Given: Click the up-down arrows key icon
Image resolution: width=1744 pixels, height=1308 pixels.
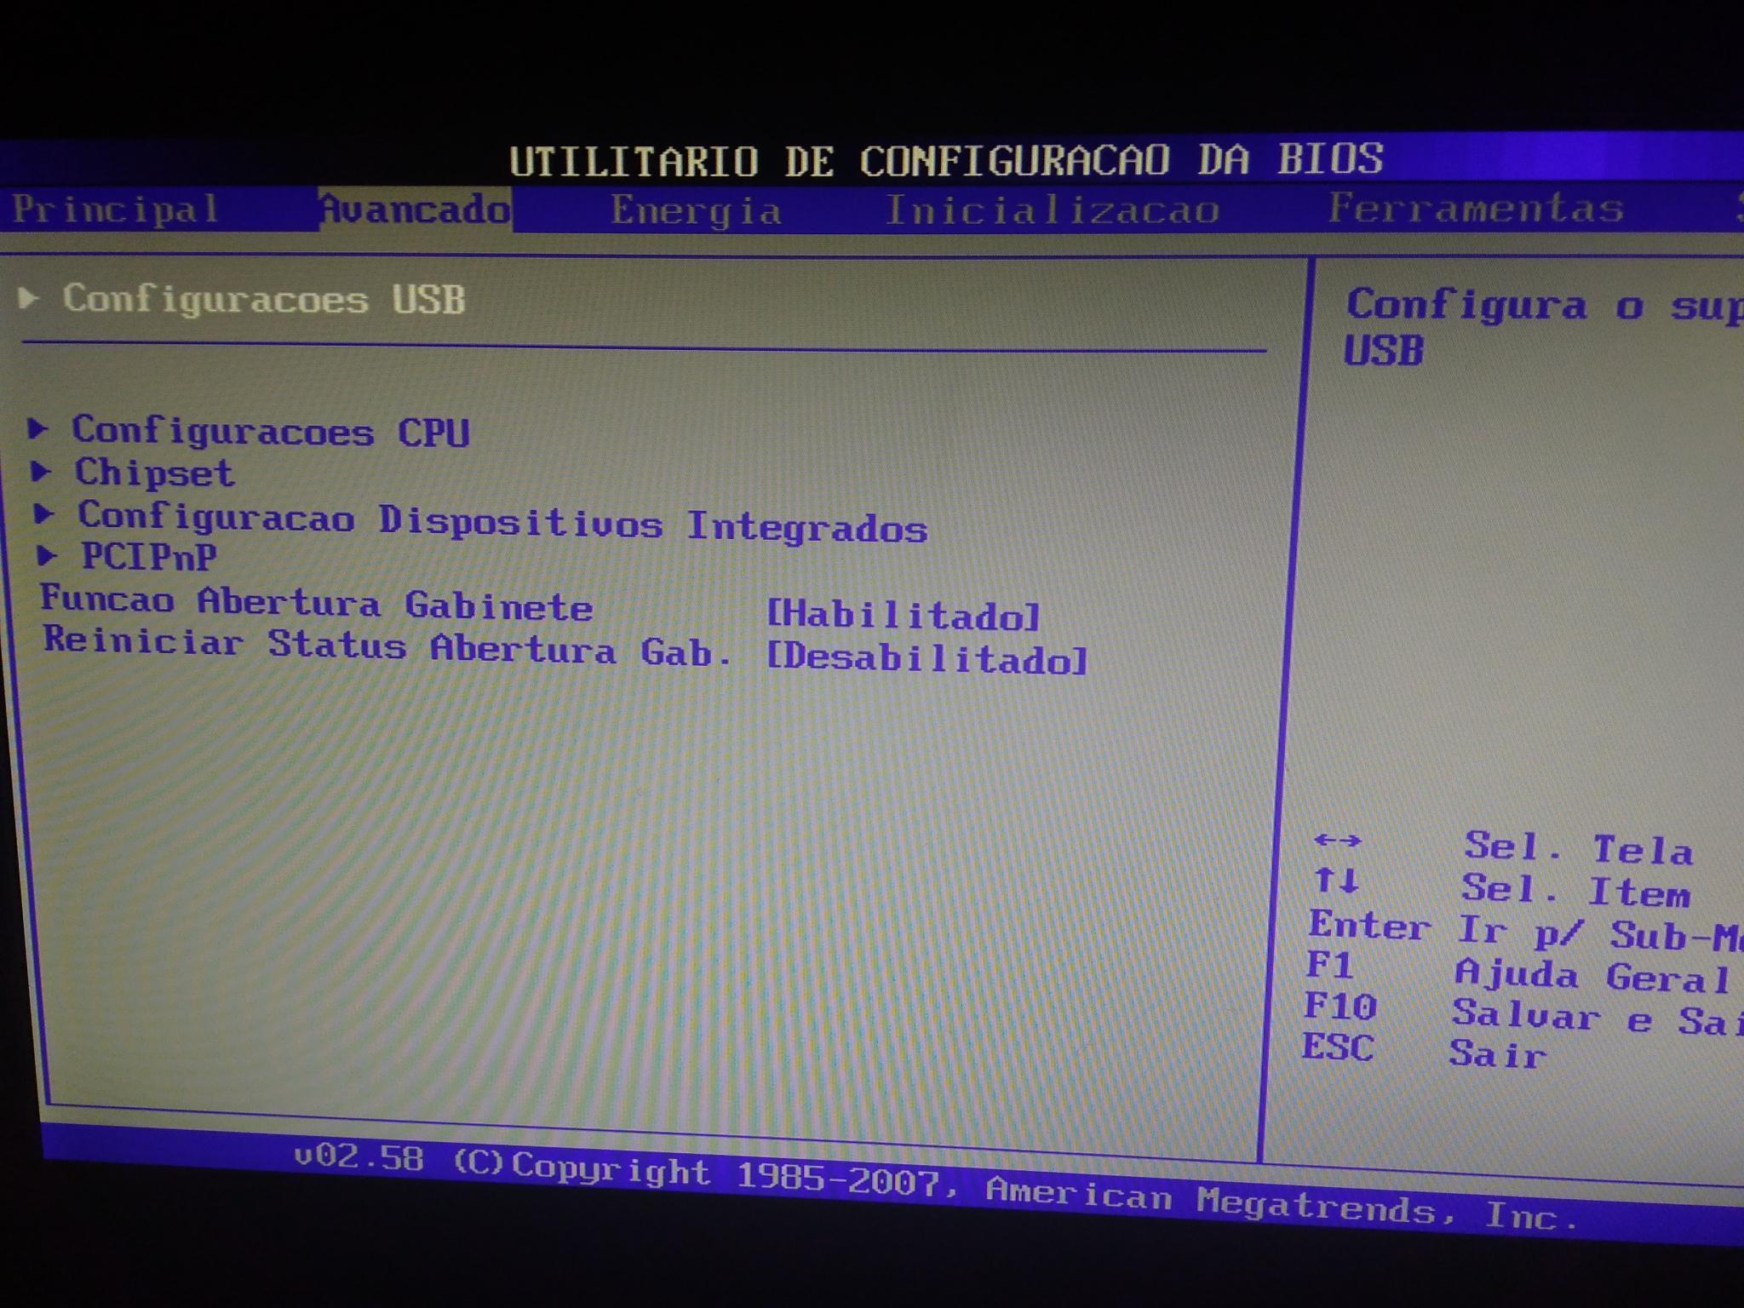Looking at the screenshot, I should click(1335, 881).
